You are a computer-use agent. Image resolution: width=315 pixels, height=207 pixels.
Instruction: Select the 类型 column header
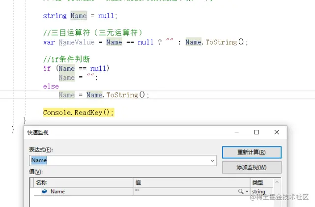click(x=261, y=182)
